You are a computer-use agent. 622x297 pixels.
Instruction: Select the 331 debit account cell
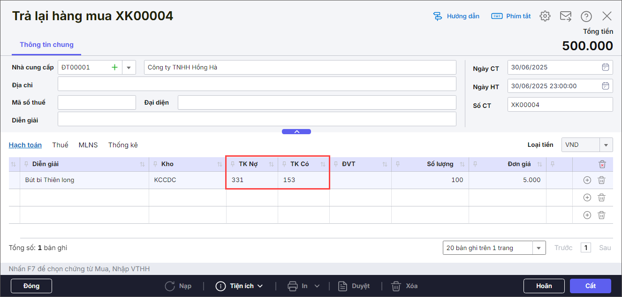(252, 180)
